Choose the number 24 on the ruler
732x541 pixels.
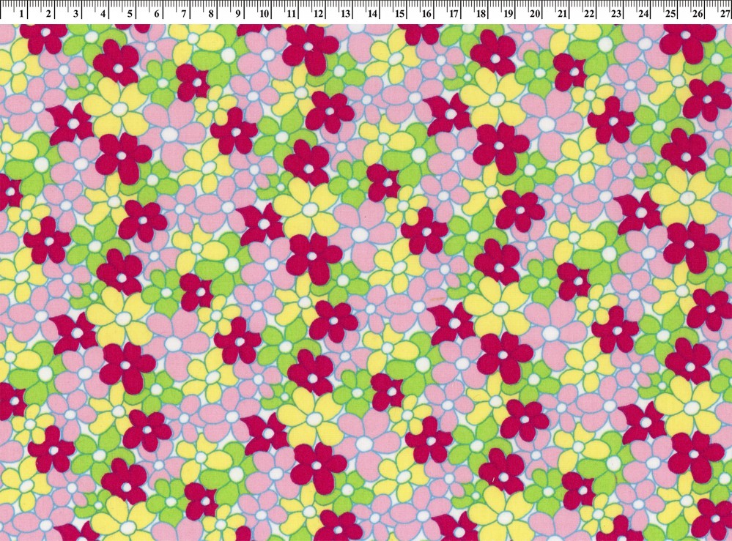pyautogui.click(x=643, y=14)
